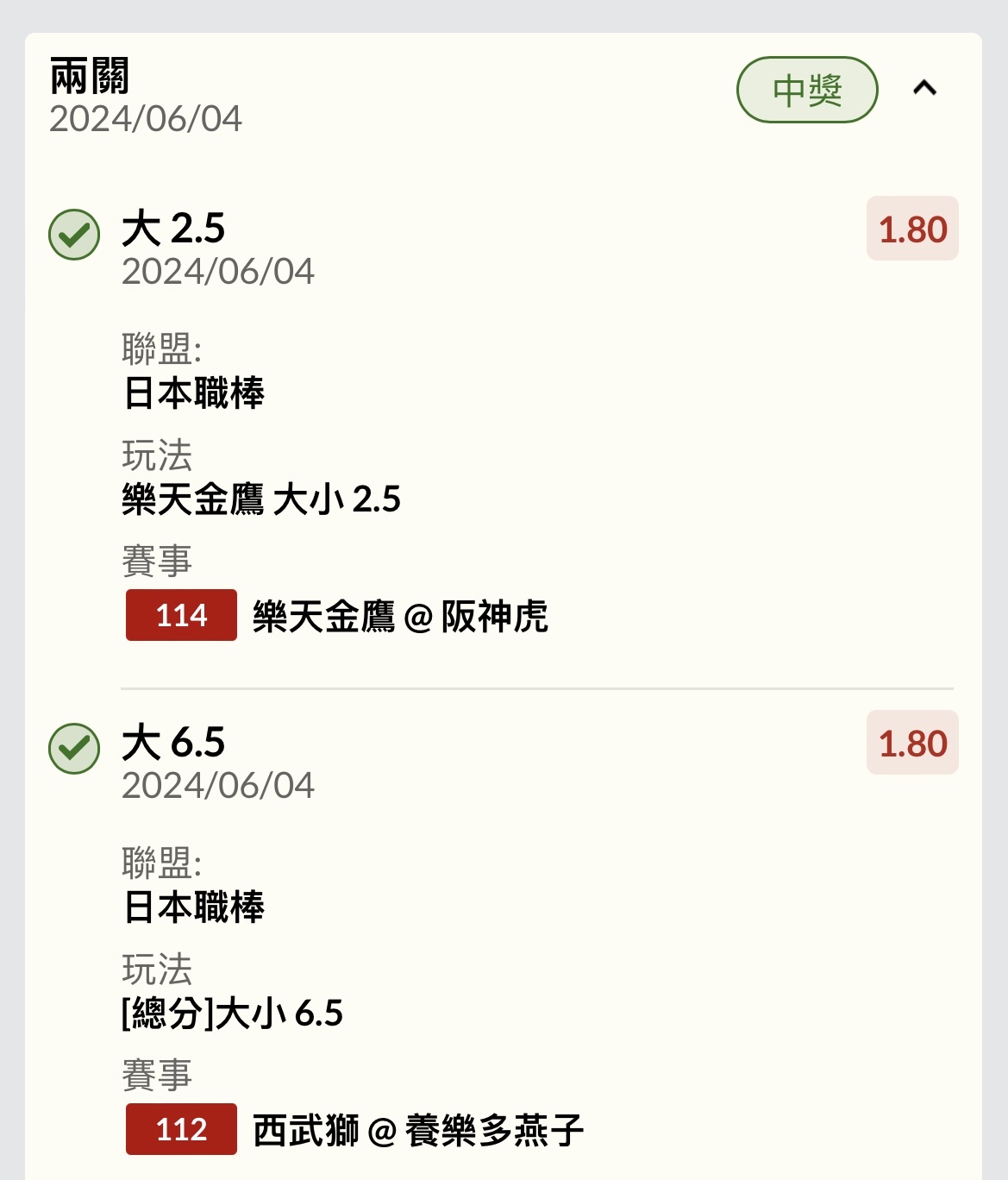Open the 樂天金鷹 @ 阪神虎 match
Image resolution: width=1008 pixels, height=1180 pixels.
pos(400,617)
